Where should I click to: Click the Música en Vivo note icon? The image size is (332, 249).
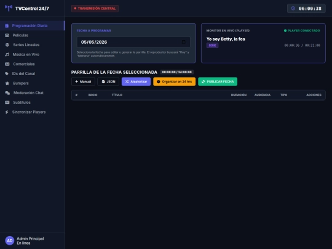click(7, 55)
